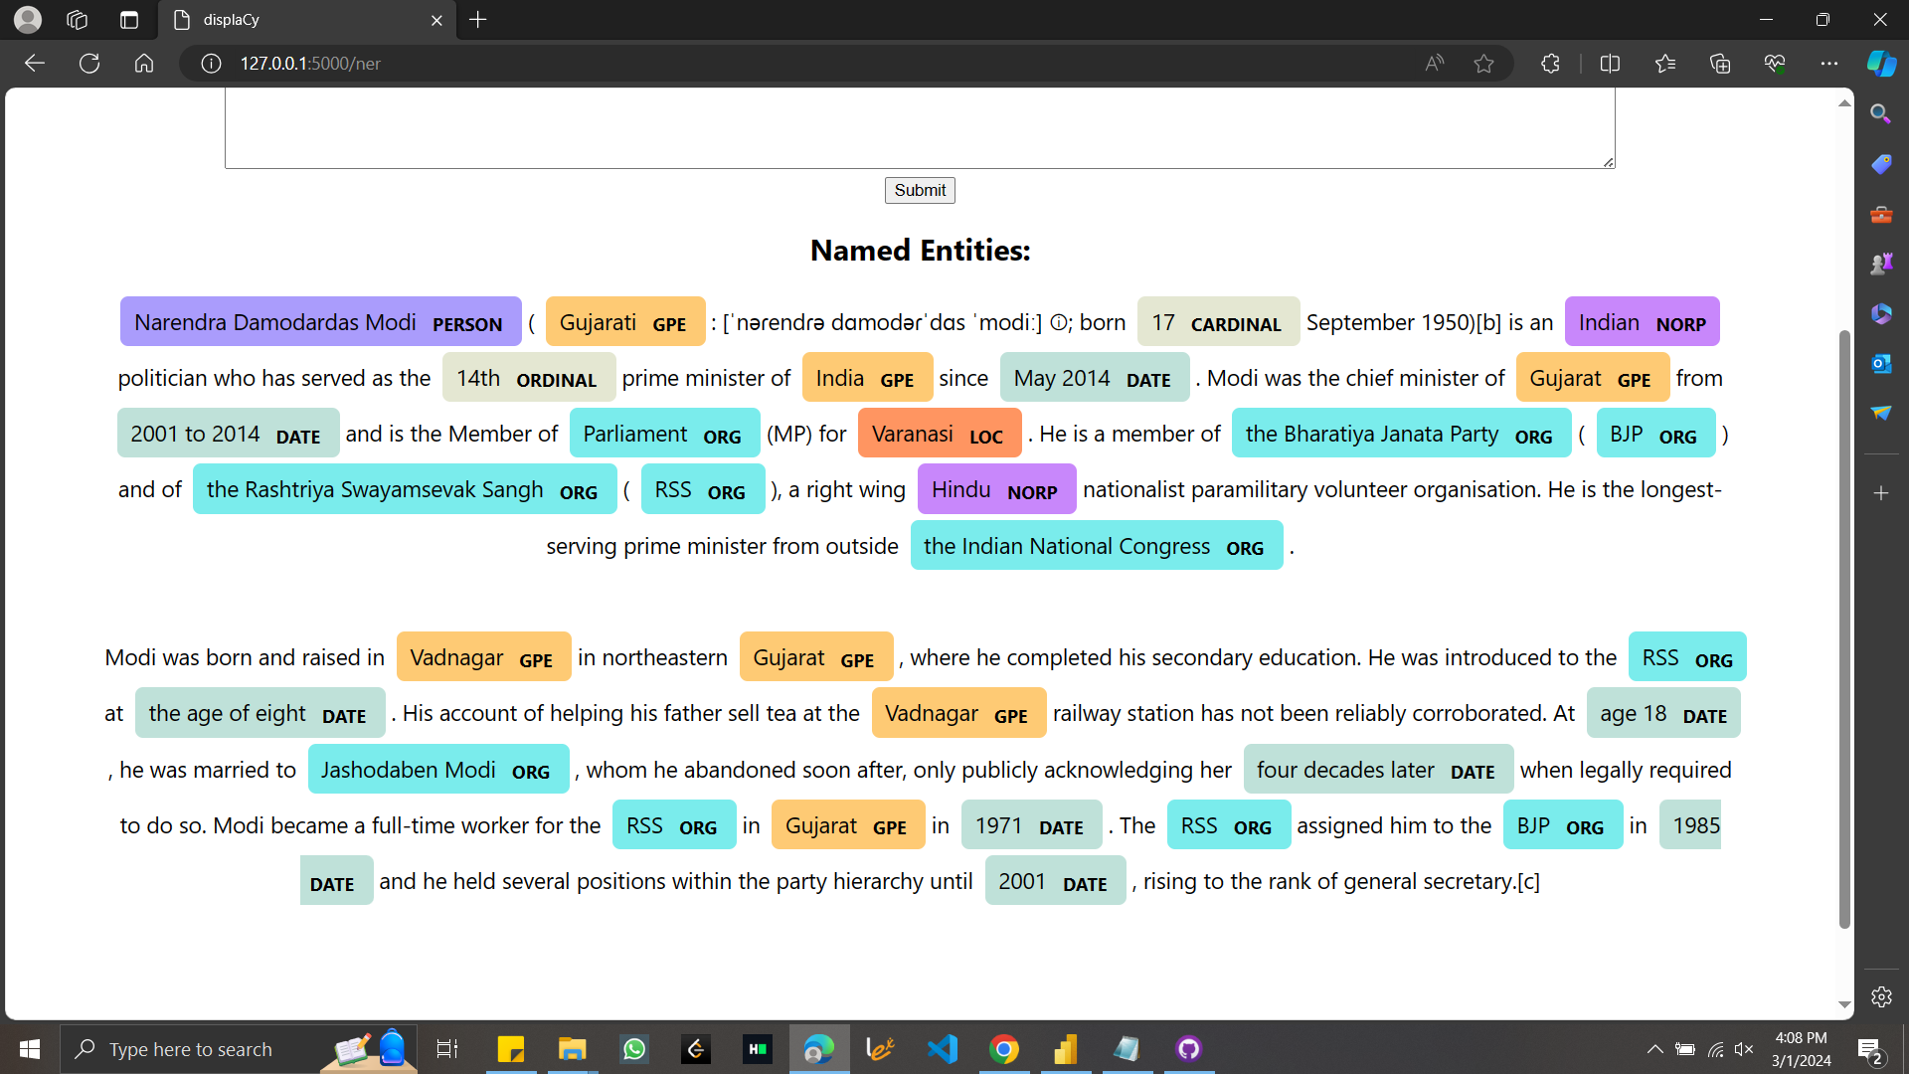Open Power BI from taskbar
The height and width of the screenshot is (1074, 1909).
pyautogui.click(x=1066, y=1049)
